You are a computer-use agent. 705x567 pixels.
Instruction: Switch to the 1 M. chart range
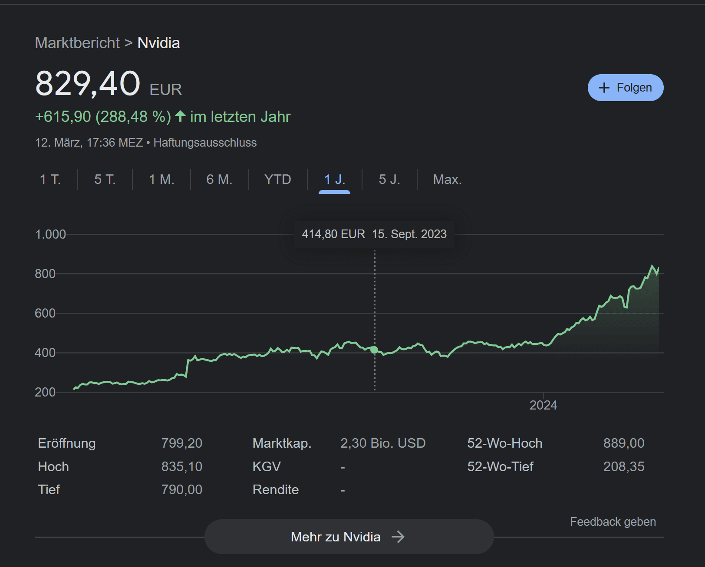[x=161, y=179]
